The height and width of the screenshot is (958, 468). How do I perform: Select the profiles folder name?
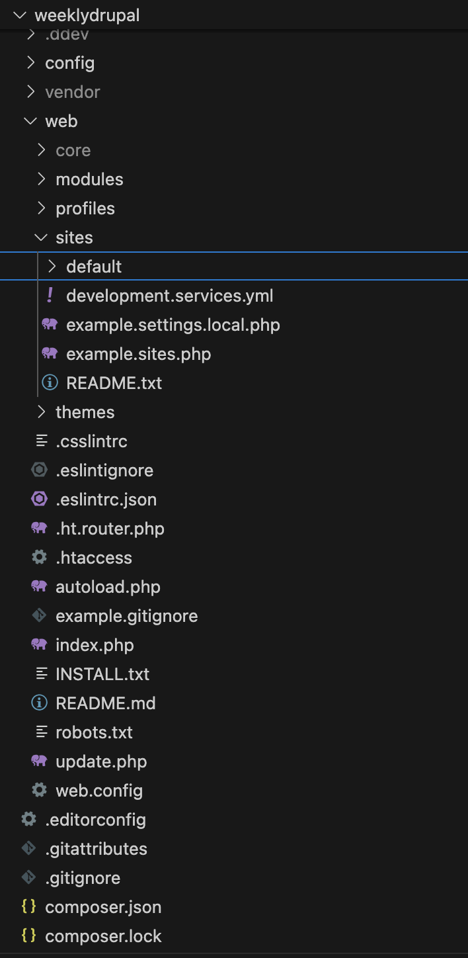click(85, 208)
